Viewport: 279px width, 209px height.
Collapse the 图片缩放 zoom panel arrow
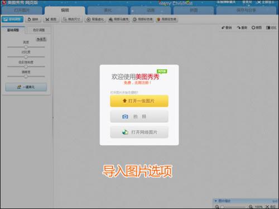tap(216, 201)
